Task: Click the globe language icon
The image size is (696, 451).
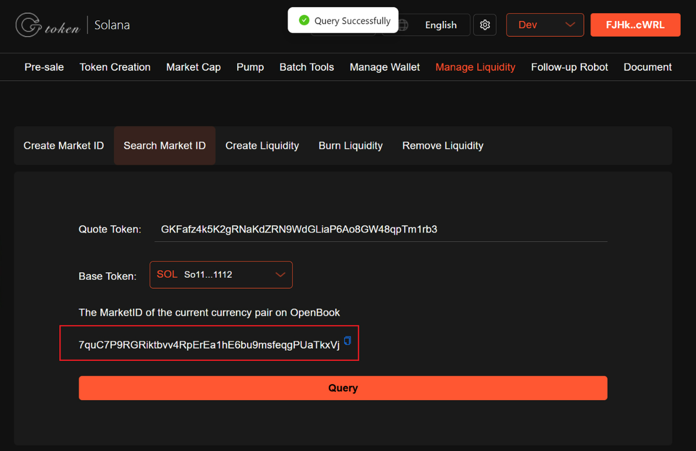Action: 403,25
